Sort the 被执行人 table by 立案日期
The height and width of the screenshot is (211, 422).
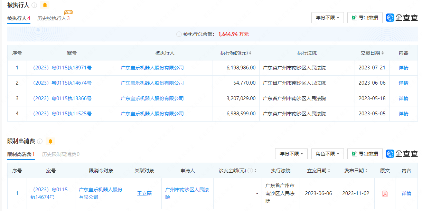[x=383, y=53]
